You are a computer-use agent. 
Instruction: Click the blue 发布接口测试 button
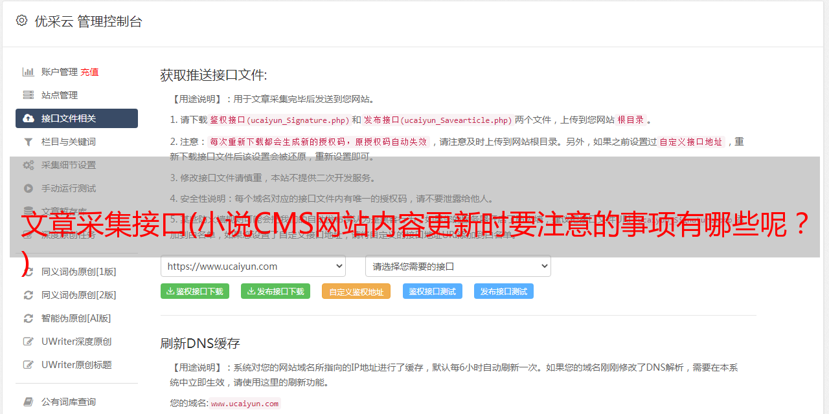[x=504, y=291]
